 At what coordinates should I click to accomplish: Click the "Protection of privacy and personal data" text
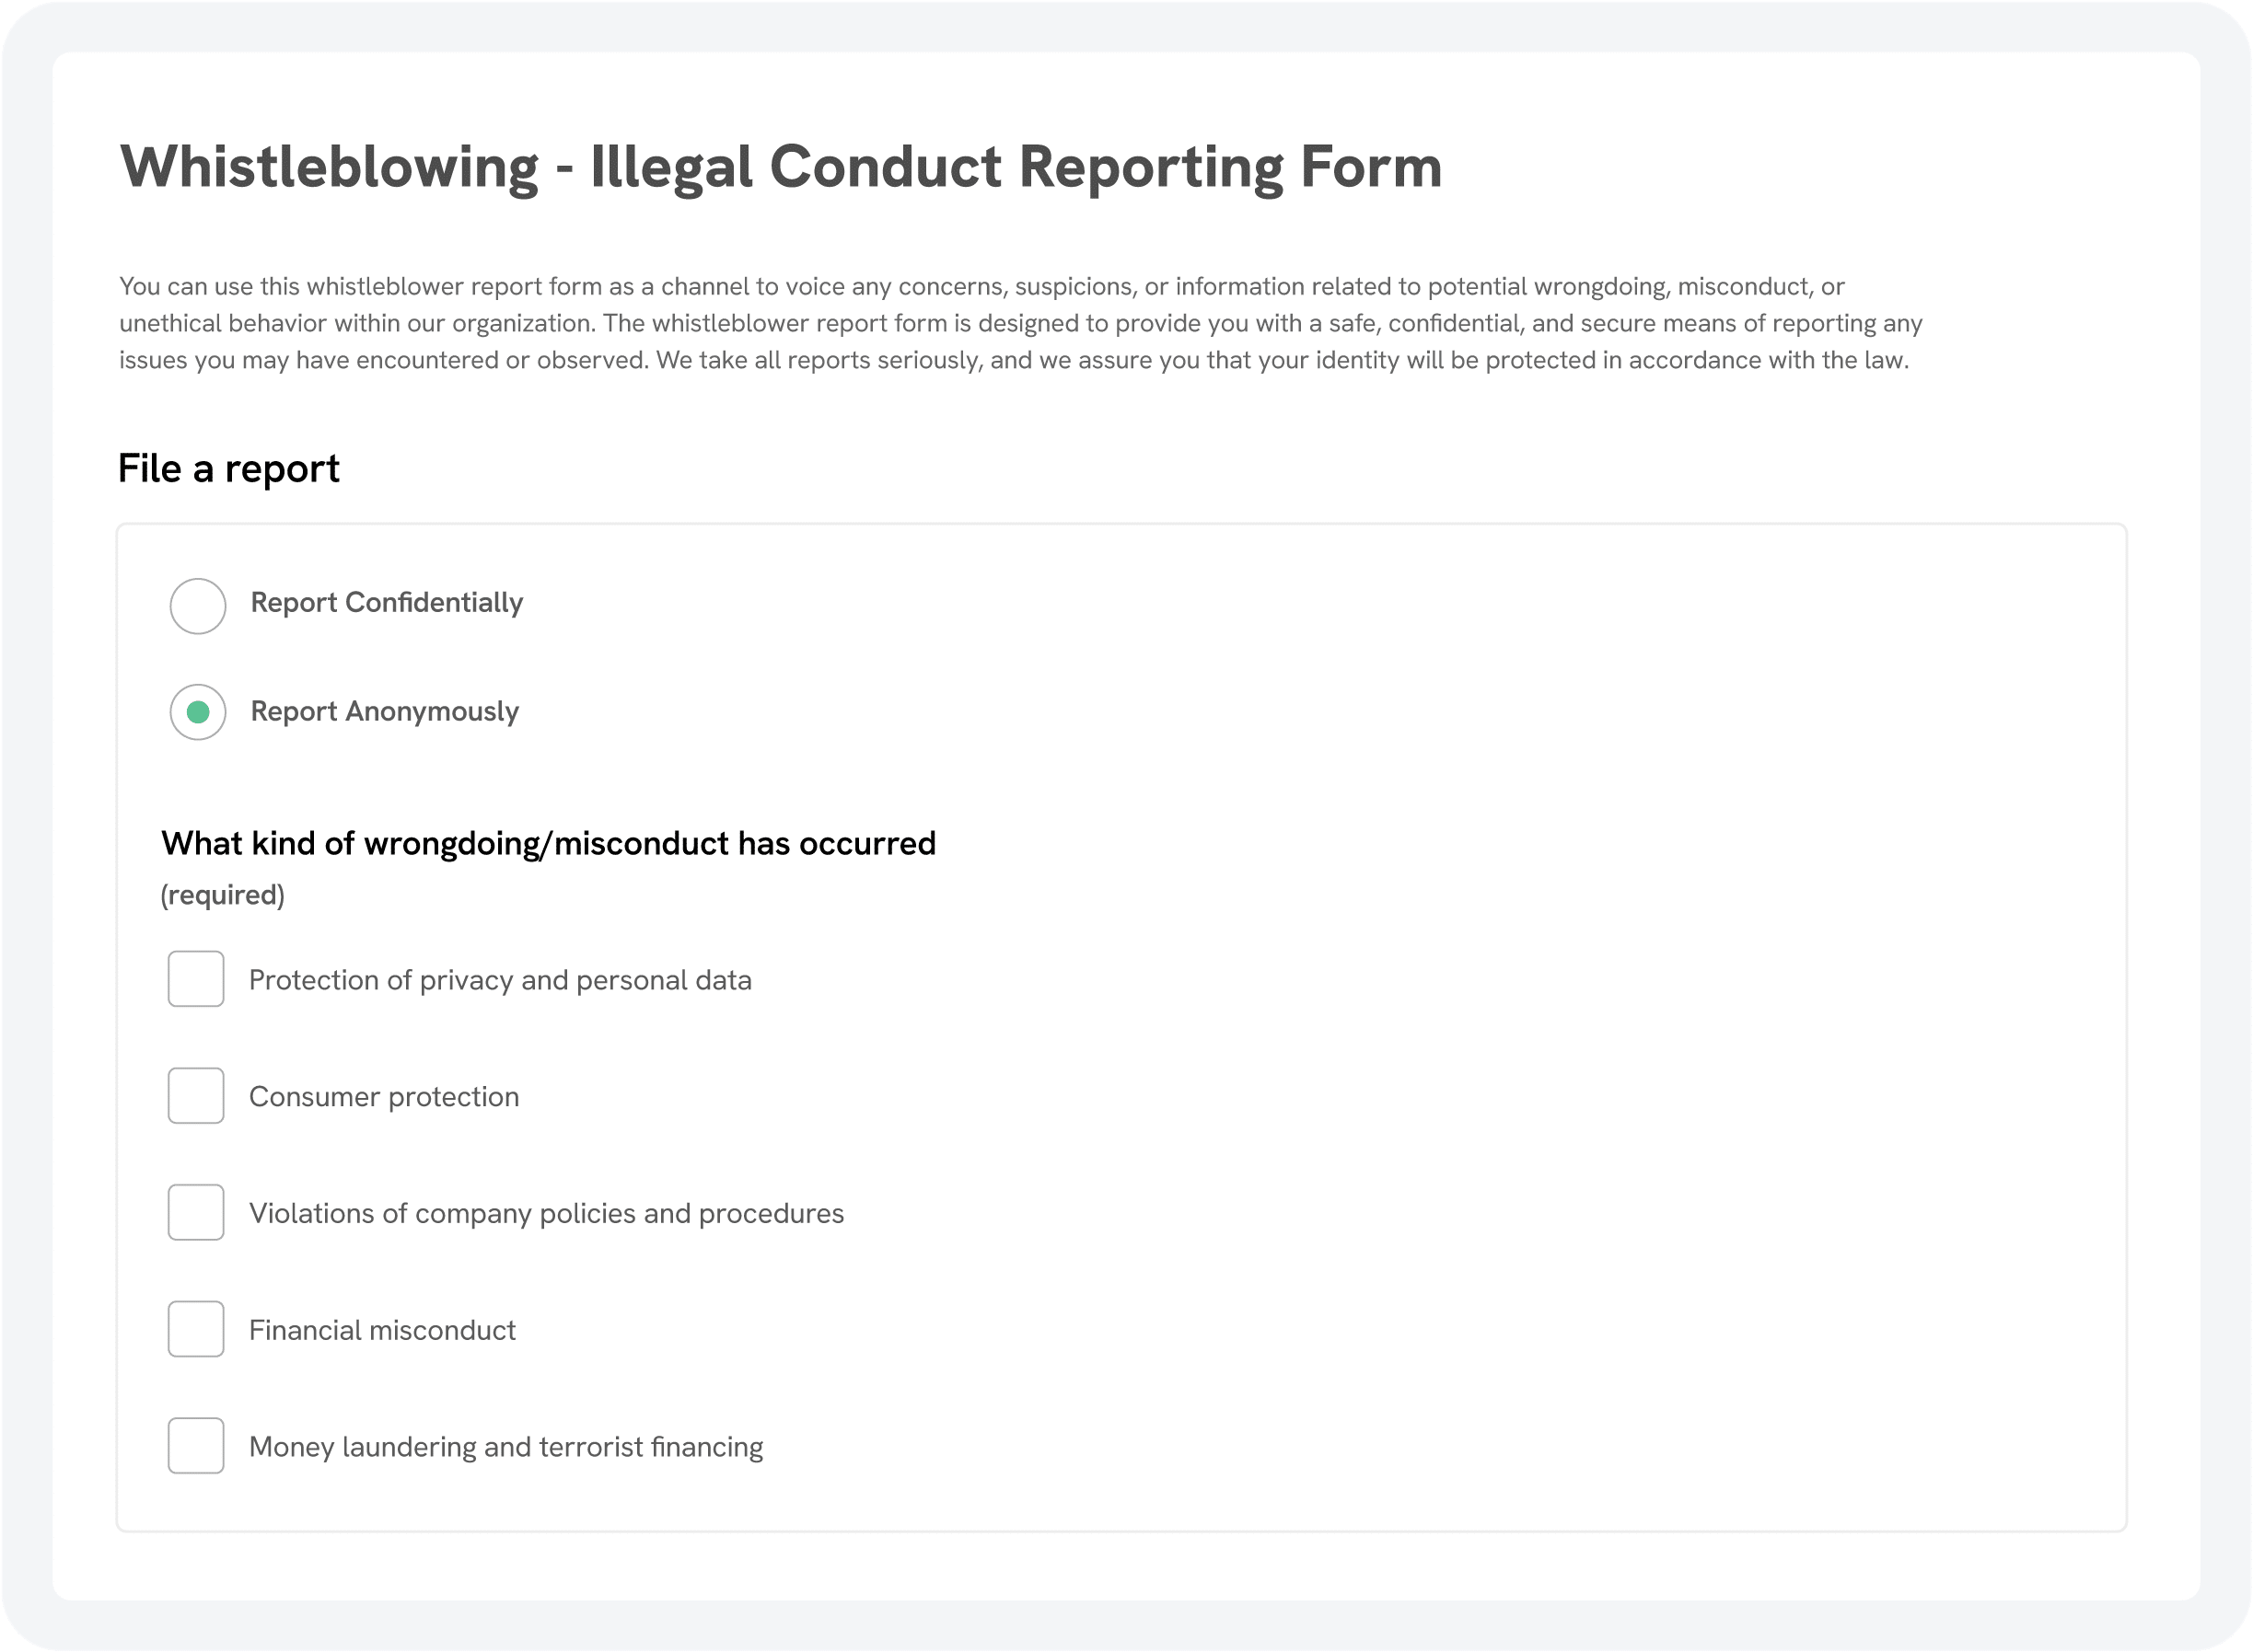pyautogui.click(x=500, y=980)
